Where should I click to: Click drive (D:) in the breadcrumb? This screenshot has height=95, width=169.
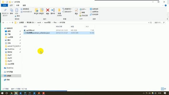click(31, 22)
